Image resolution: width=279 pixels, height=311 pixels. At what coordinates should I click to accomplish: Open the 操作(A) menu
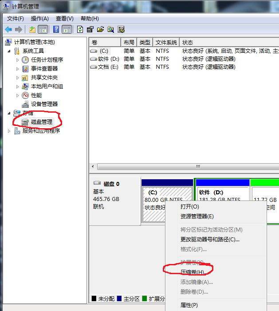pos(39,19)
